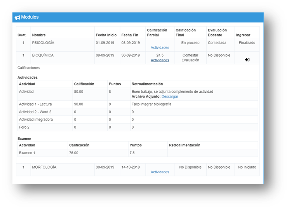This screenshot has height=209, width=289.
Task: Click the Finalizado status for PSICOLOGÍA
Action: pyautogui.click(x=247, y=43)
